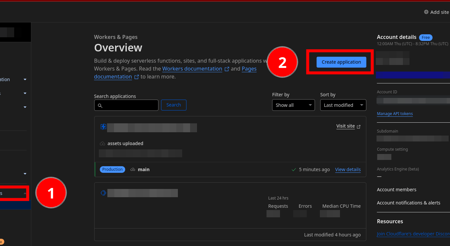Click the external link icon after 'Workers documentation'
450x246 pixels.
click(227, 69)
